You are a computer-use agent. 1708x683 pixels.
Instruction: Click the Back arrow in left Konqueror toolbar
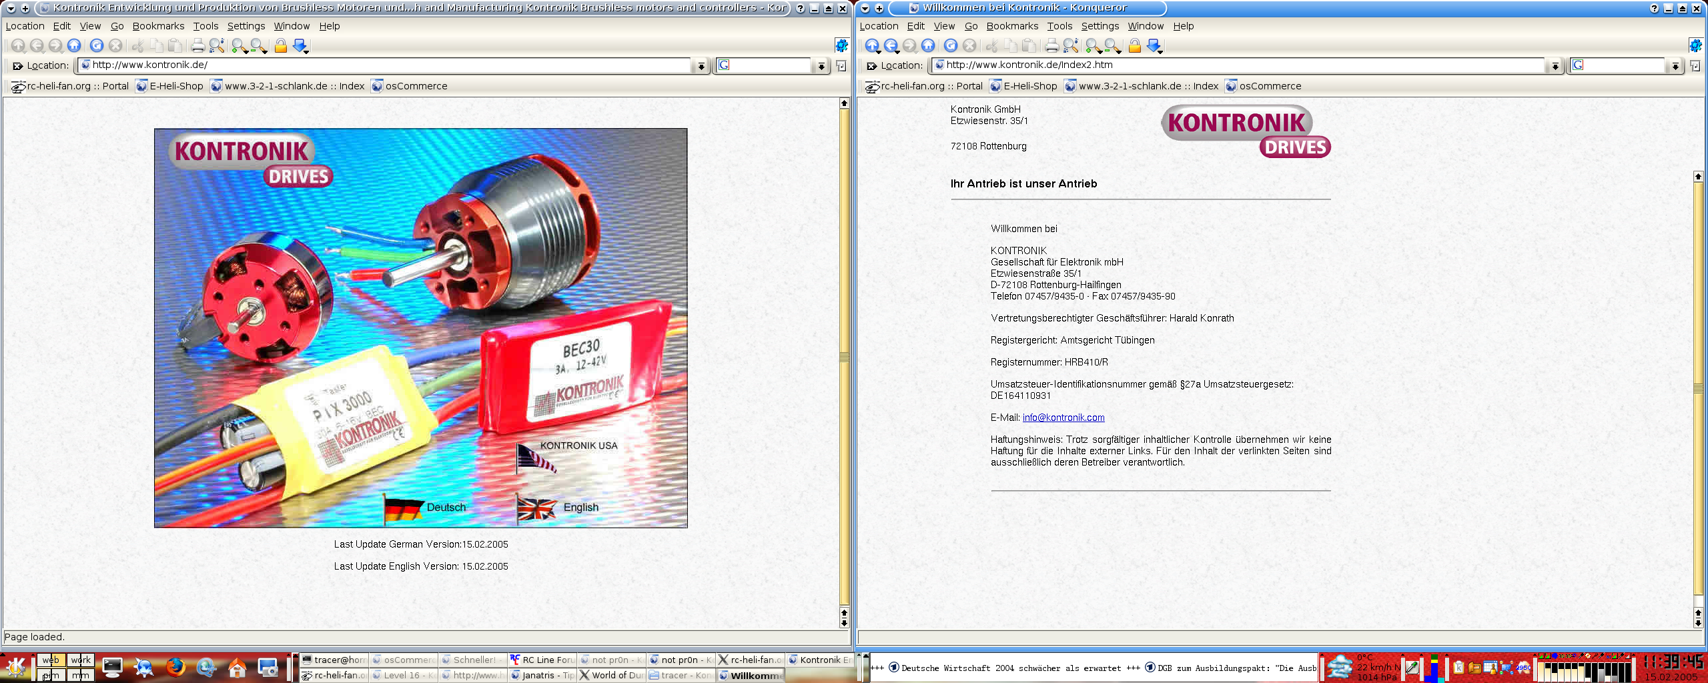tap(37, 45)
